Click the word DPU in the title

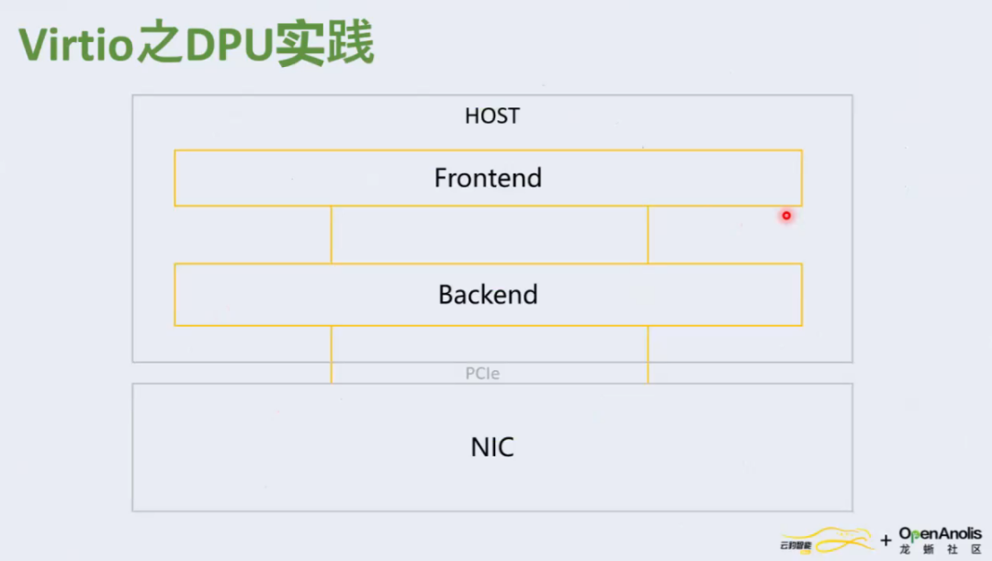229,45
